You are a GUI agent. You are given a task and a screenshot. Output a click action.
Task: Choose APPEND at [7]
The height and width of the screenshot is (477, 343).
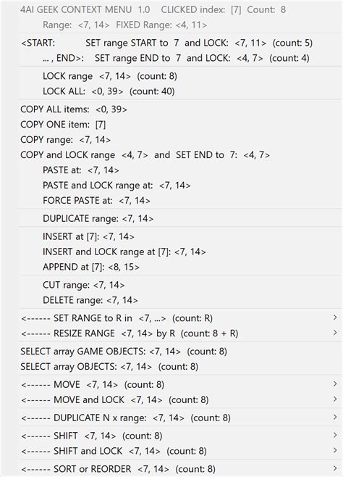pos(179,267)
